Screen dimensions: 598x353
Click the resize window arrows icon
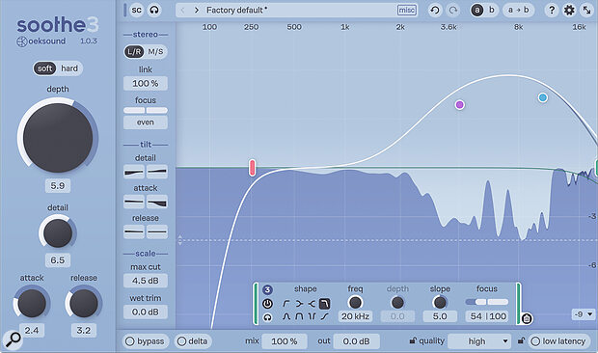(587, 11)
